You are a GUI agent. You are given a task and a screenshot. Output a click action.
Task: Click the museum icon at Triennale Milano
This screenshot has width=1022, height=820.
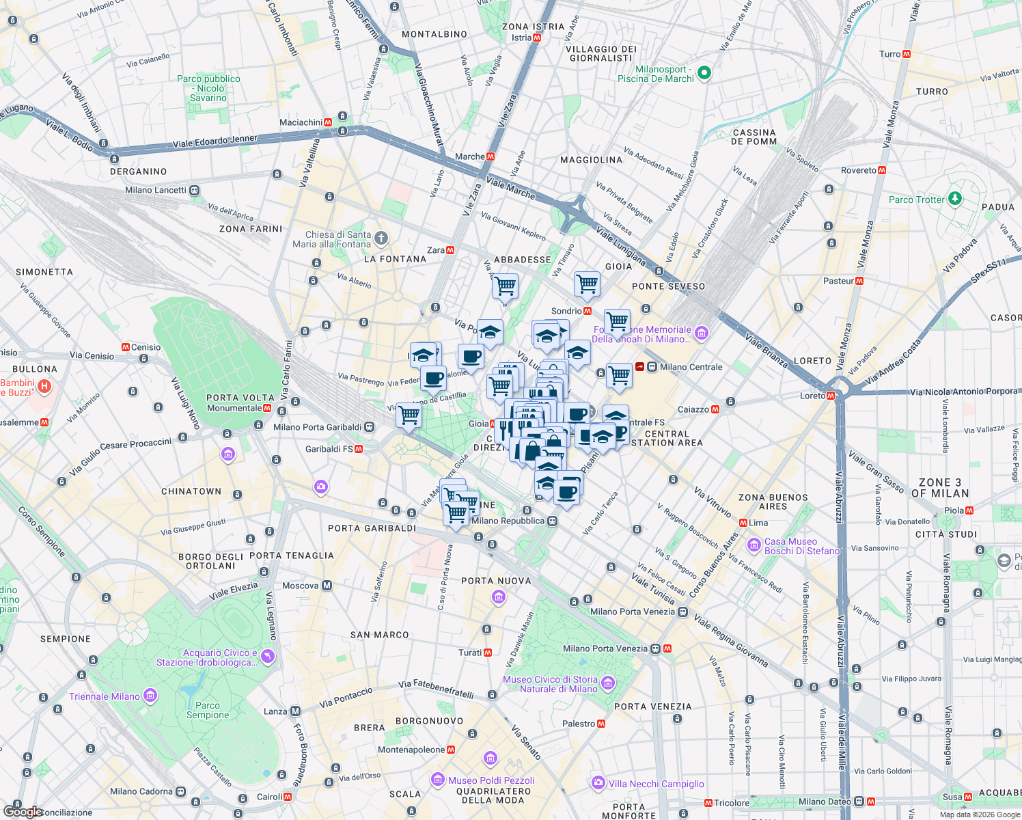tap(150, 696)
